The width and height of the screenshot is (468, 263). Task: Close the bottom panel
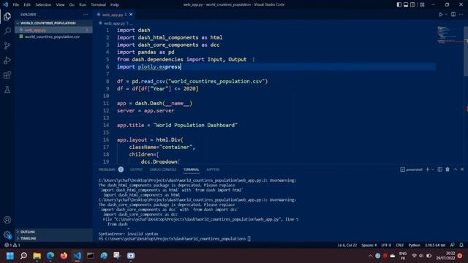click(x=462, y=169)
